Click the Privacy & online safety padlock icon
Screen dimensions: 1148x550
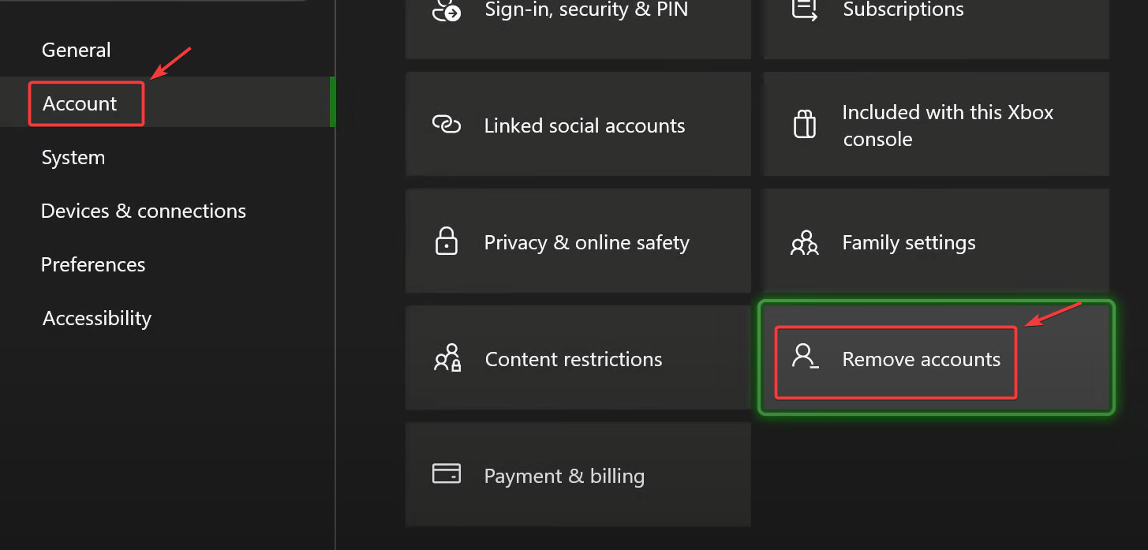point(447,241)
